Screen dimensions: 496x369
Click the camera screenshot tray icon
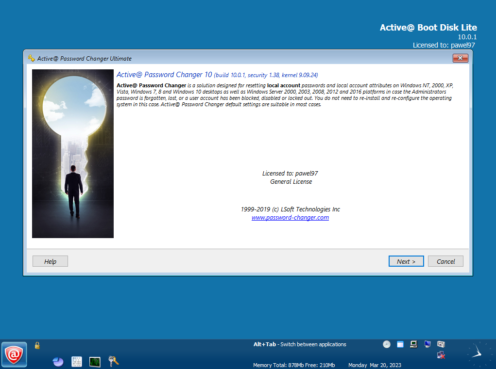click(441, 344)
